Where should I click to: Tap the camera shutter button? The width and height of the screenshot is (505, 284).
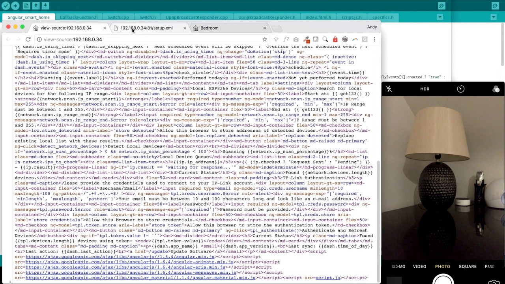(x=443, y=279)
